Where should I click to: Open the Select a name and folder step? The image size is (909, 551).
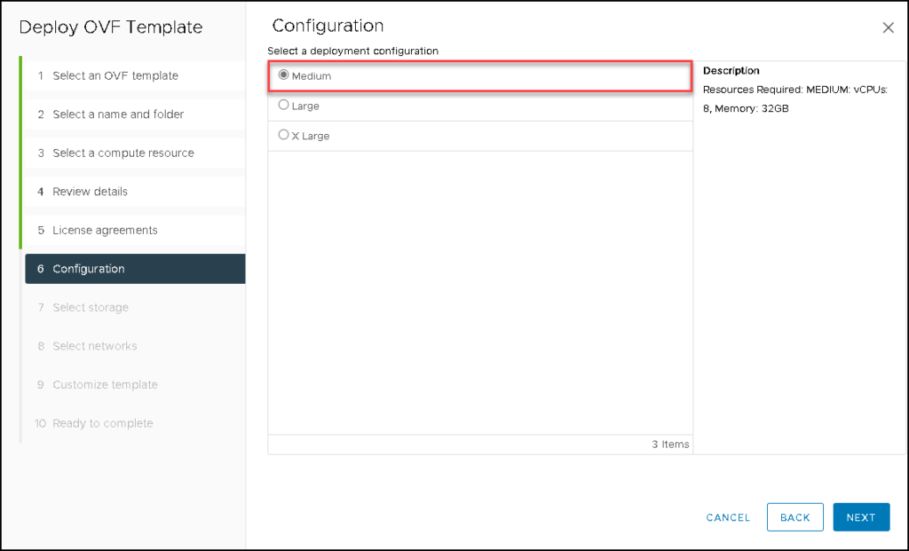[x=118, y=114]
